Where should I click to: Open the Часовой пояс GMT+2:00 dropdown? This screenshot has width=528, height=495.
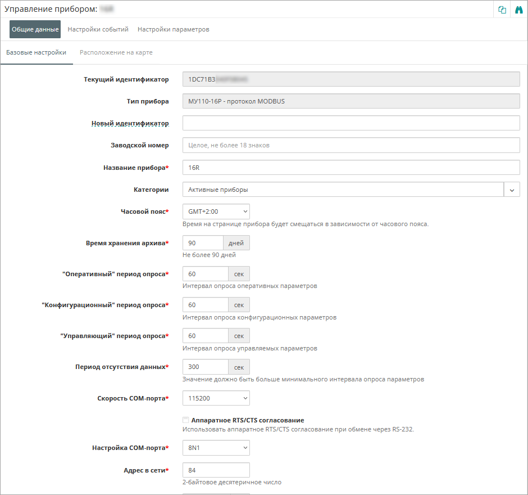216,211
